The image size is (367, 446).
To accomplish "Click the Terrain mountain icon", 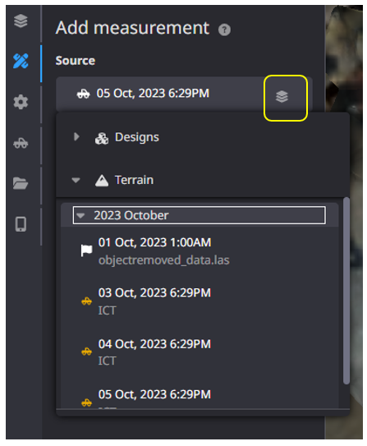I will pos(102,181).
